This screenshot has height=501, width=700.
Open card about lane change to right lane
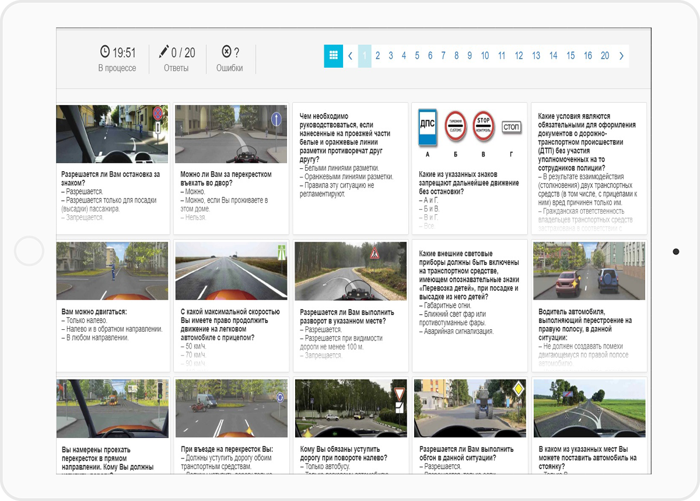pyautogui.click(x=589, y=305)
